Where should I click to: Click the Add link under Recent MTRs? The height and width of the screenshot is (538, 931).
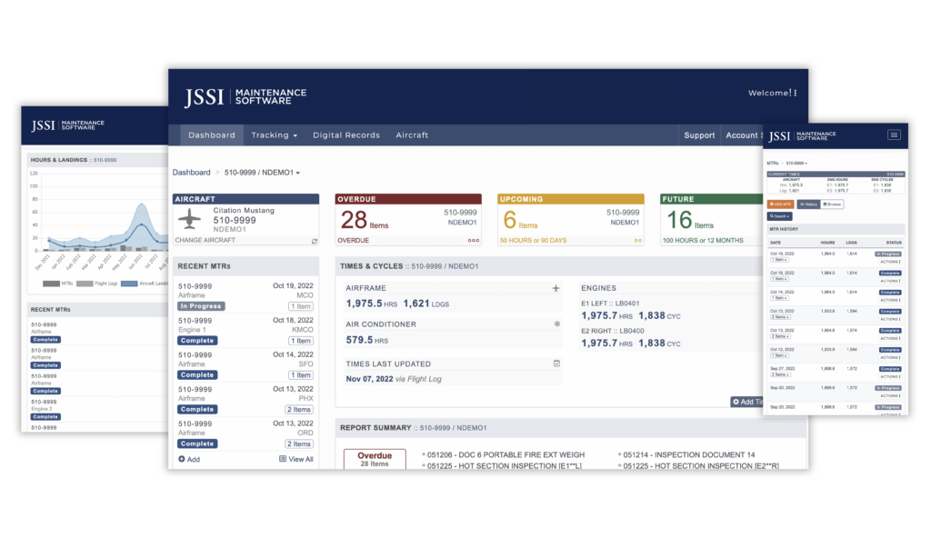(189, 460)
